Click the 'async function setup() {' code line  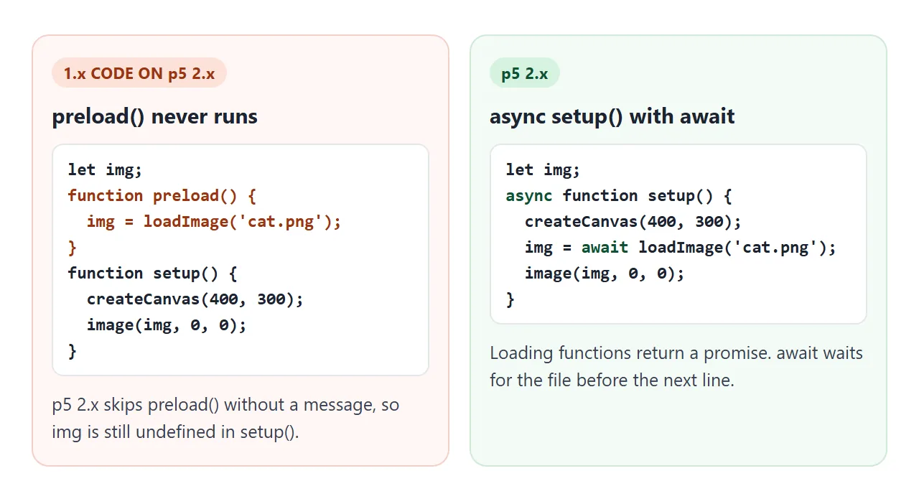click(619, 195)
